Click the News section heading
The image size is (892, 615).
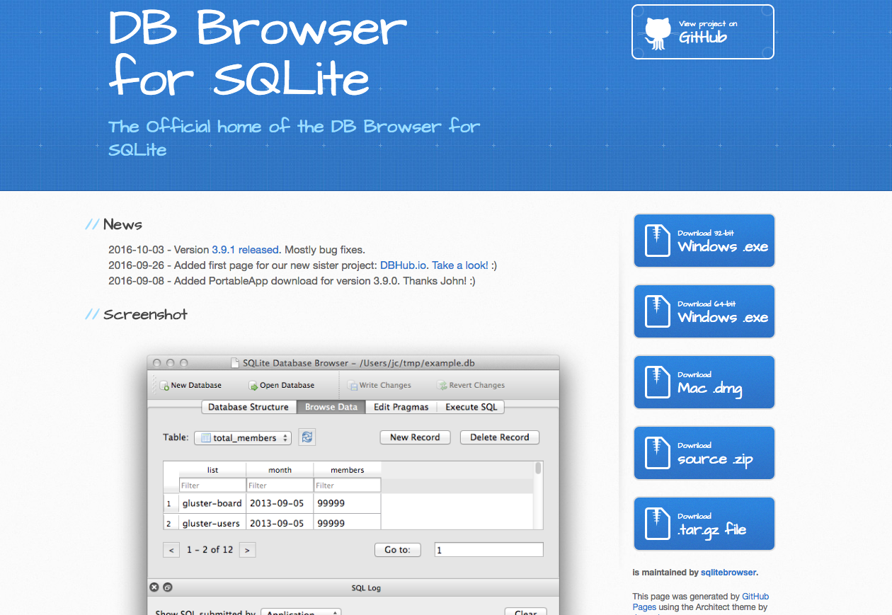click(122, 224)
